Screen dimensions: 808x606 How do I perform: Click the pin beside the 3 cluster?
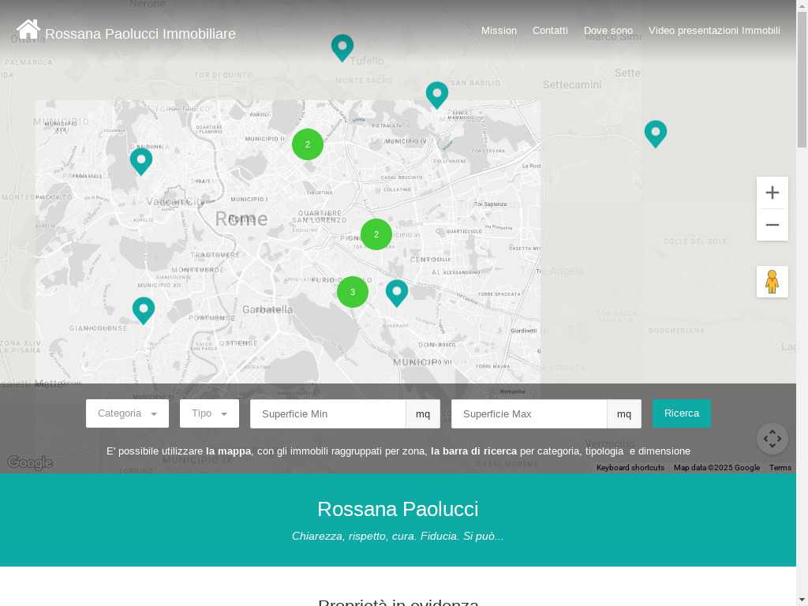pyautogui.click(x=397, y=294)
